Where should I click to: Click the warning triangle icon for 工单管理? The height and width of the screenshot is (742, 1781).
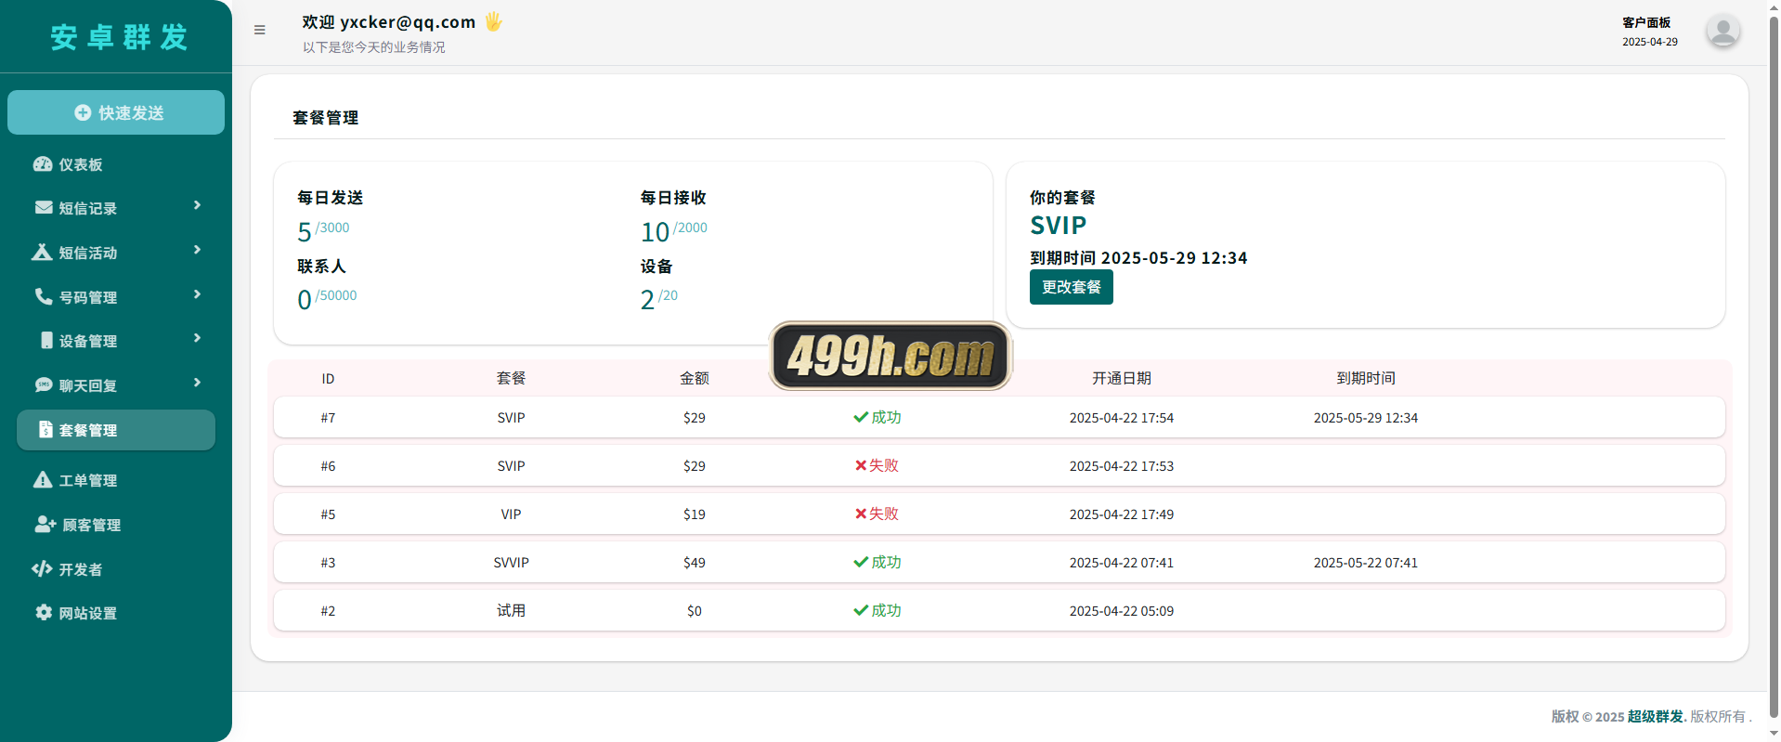pyautogui.click(x=43, y=479)
